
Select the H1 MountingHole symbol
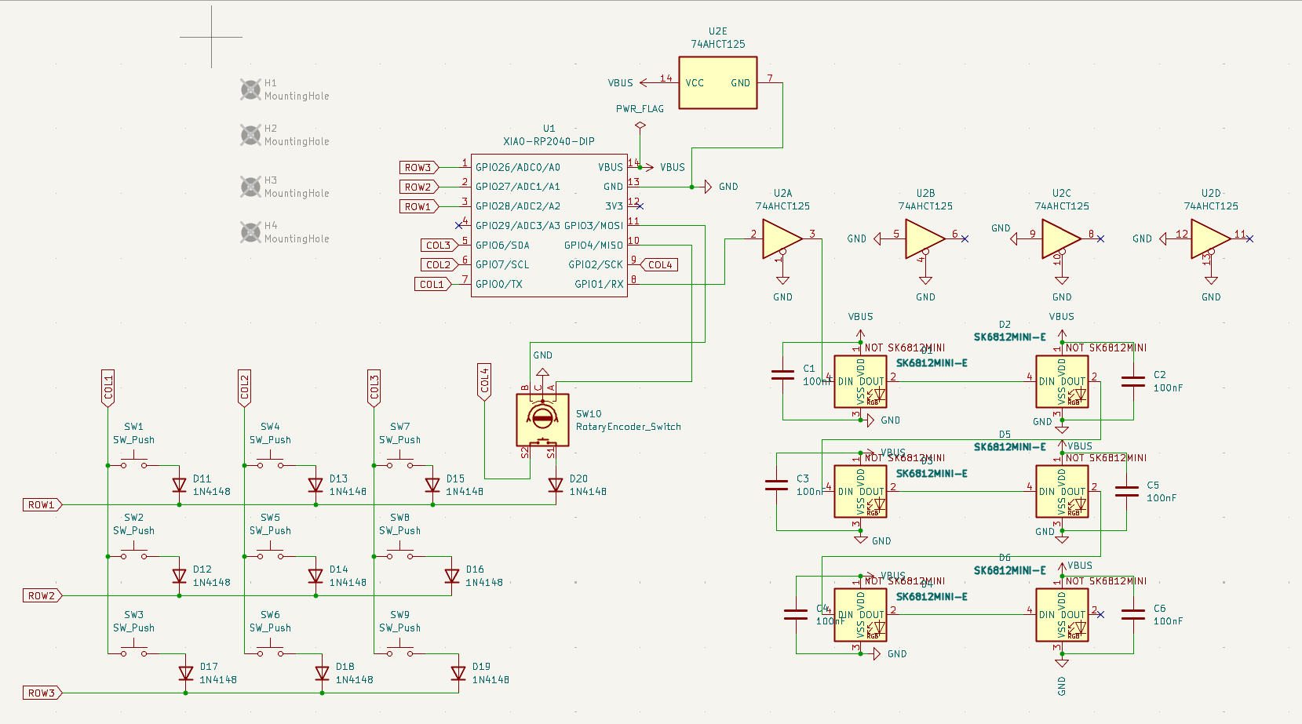pos(250,89)
